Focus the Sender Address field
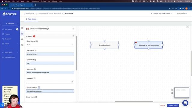Viewport: 192px width, 108px height. pos(50,91)
